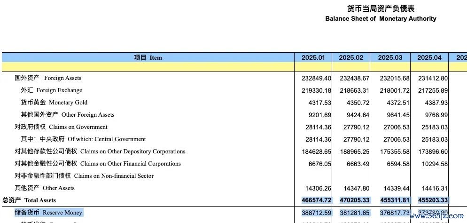Click Reserve Money value 388712.59
467x223 pixels.
click(x=316, y=213)
